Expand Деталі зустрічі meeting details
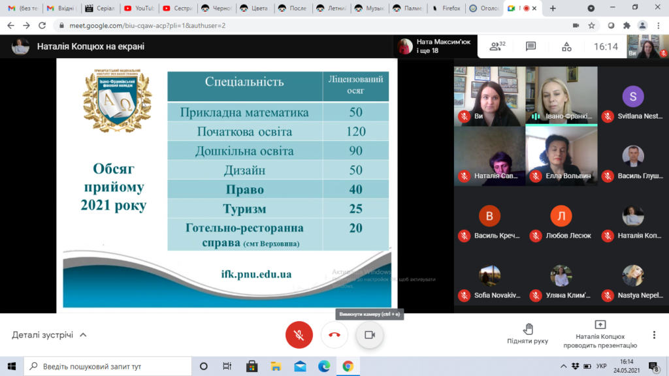 [x=49, y=335]
